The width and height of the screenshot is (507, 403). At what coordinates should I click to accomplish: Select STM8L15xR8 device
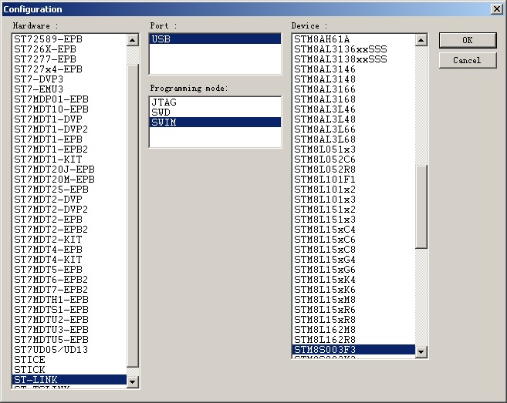pos(353,319)
